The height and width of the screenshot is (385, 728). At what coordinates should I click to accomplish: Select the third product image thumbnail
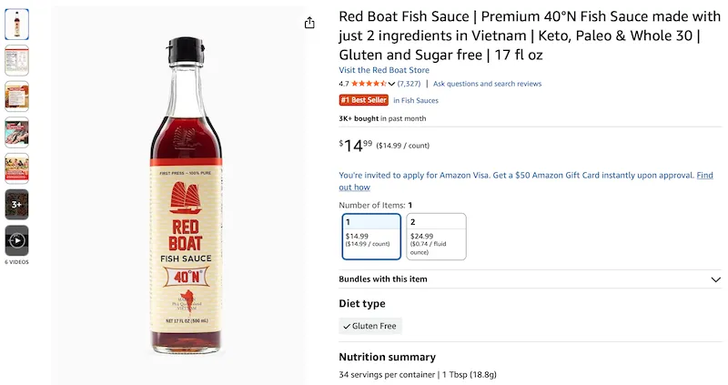[16, 96]
